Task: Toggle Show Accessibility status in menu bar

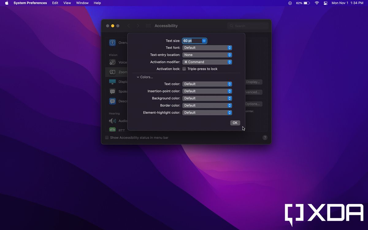Action: coord(107,138)
